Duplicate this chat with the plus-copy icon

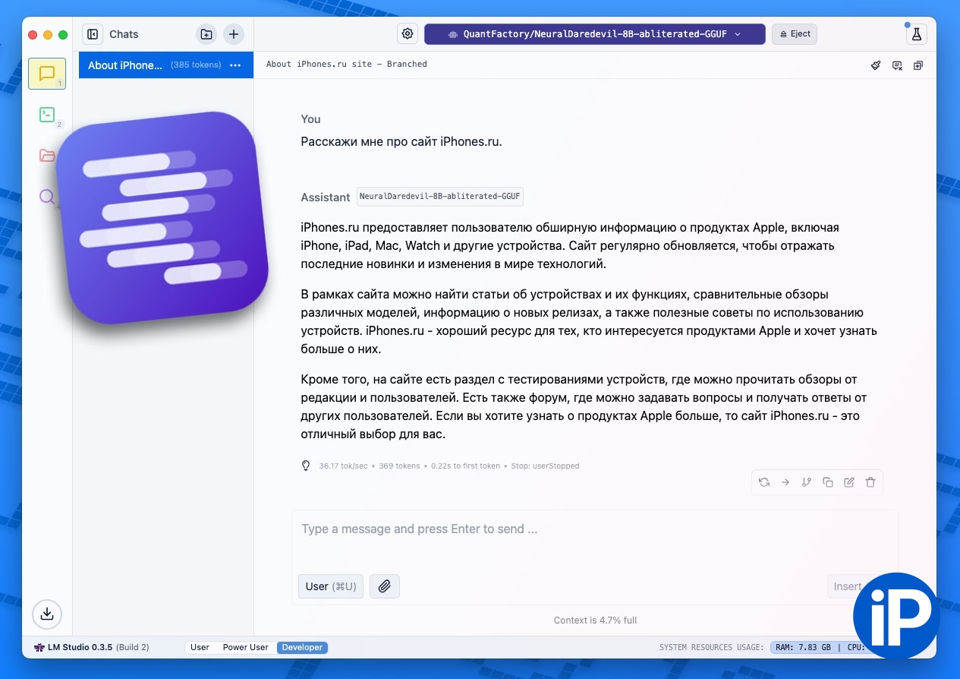point(918,65)
